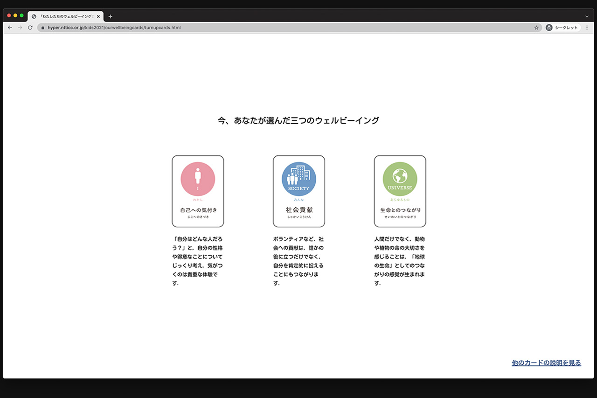The height and width of the screenshot is (398, 597).
Task: Click the しゃかいこうけん furigana text
Action: pyautogui.click(x=299, y=217)
